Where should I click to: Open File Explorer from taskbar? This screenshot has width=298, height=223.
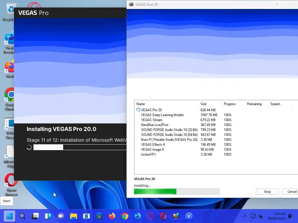pyautogui.click(x=74, y=216)
